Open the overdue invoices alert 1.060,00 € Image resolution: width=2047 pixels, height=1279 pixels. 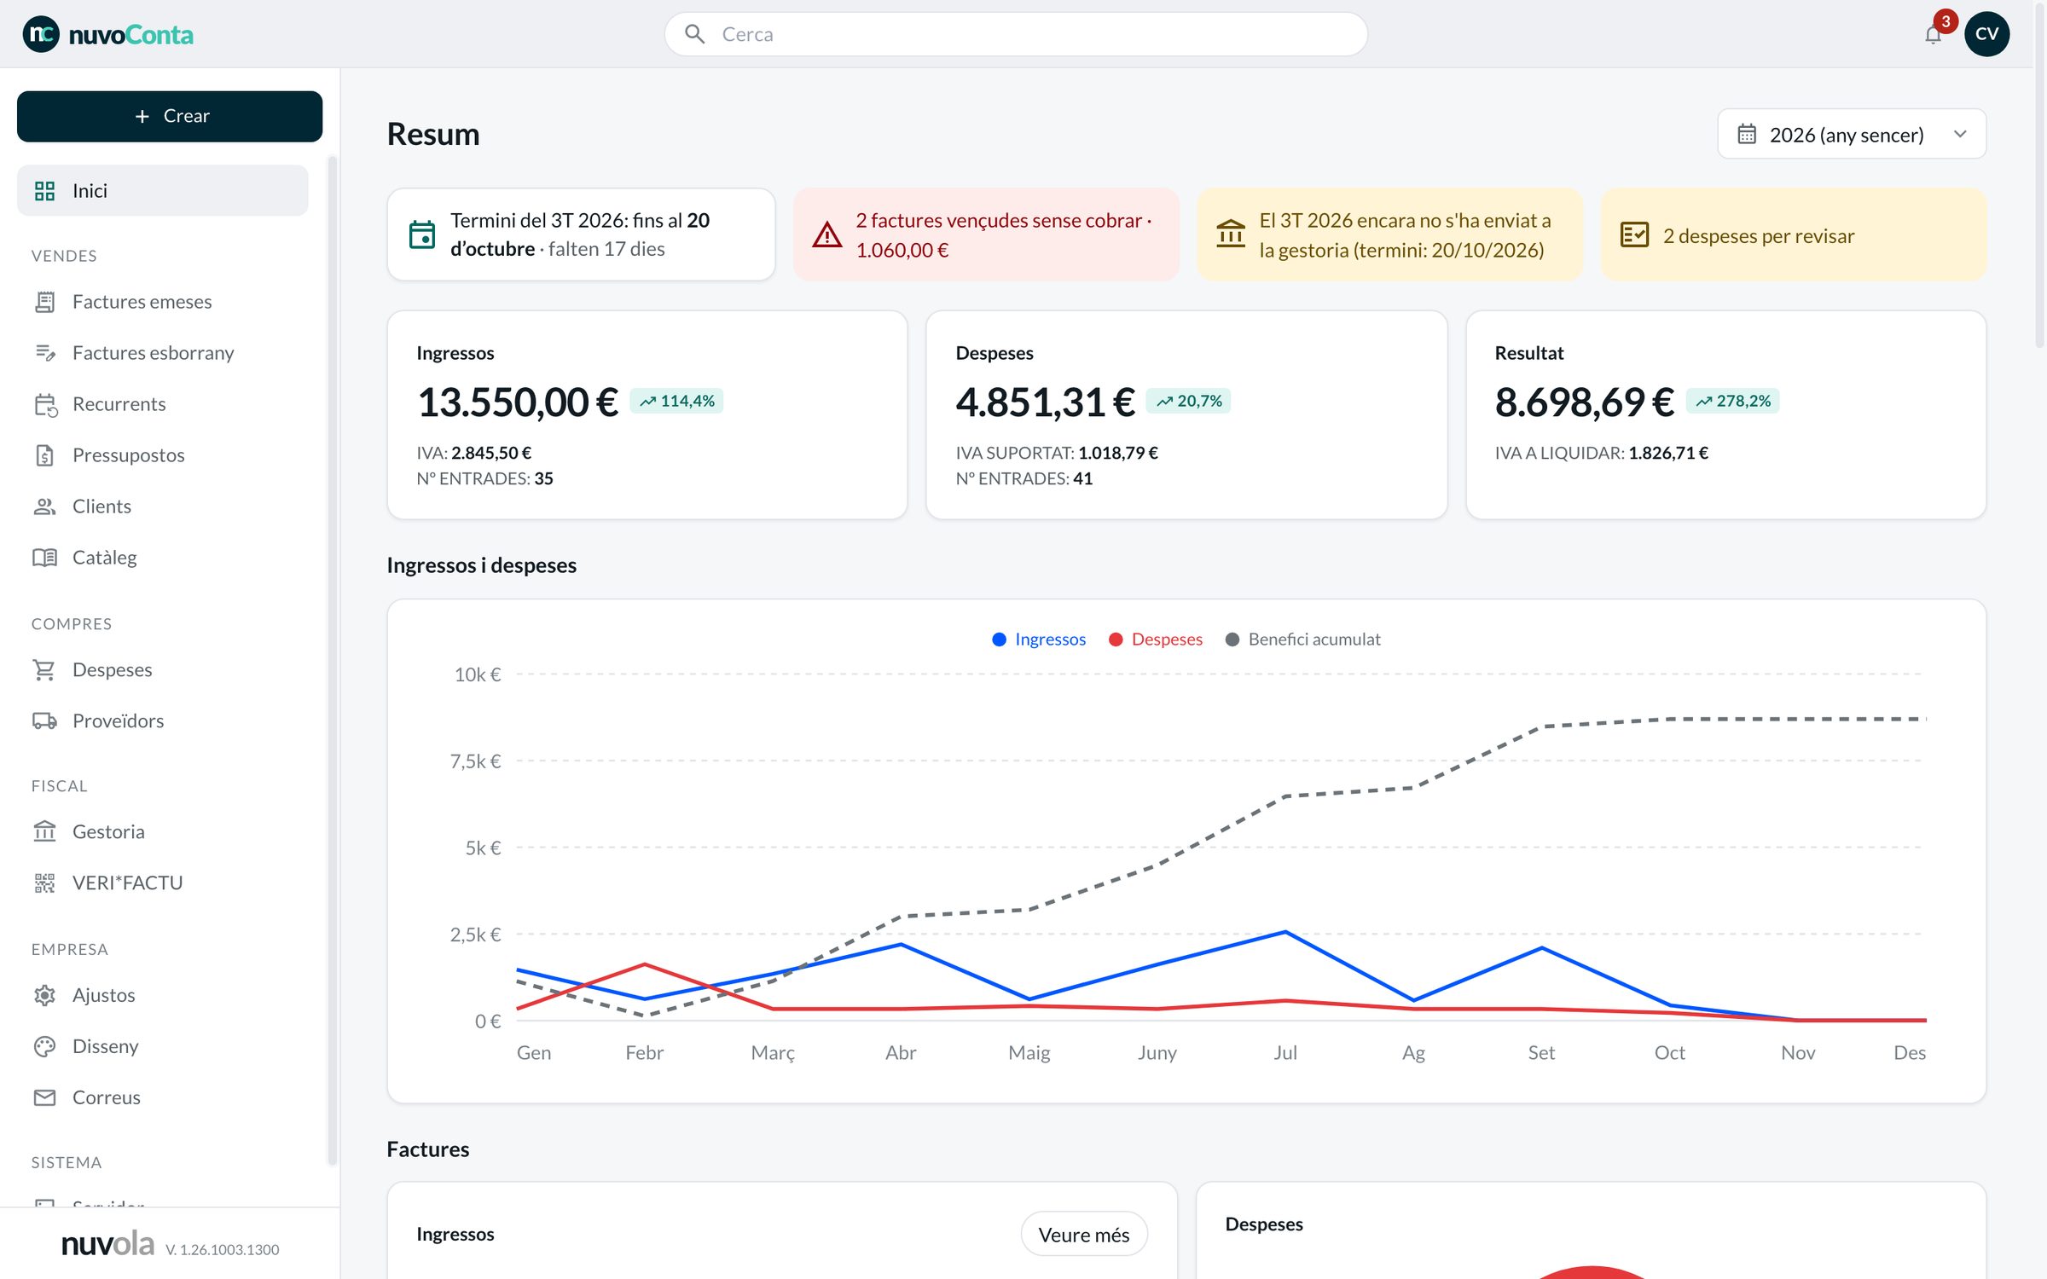tap(986, 234)
